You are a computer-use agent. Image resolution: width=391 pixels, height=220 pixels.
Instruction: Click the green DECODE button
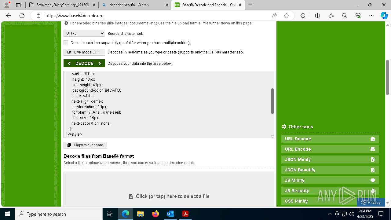(x=84, y=63)
